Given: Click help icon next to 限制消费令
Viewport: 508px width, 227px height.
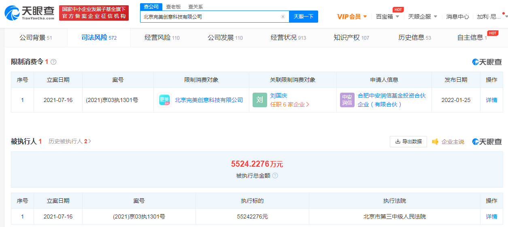Looking at the screenshot, I should (53, 62).
